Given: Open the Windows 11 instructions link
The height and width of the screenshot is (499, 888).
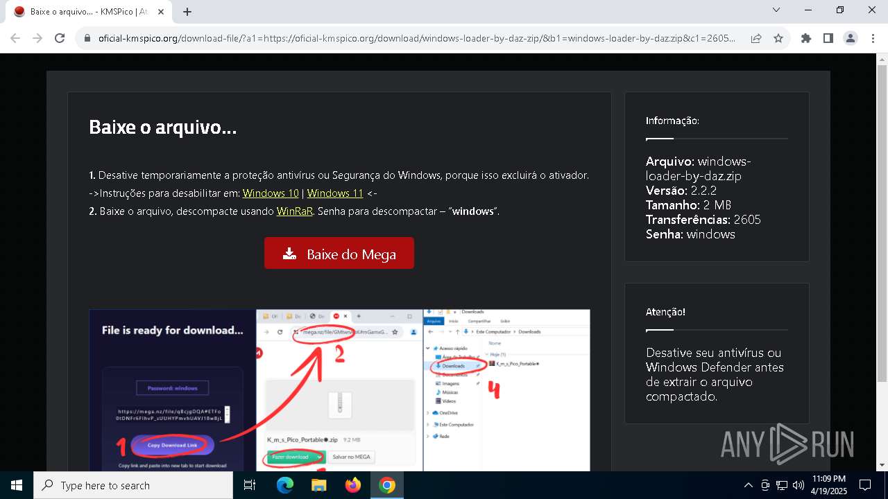Looking at the screenshot, I should [335, 193].
